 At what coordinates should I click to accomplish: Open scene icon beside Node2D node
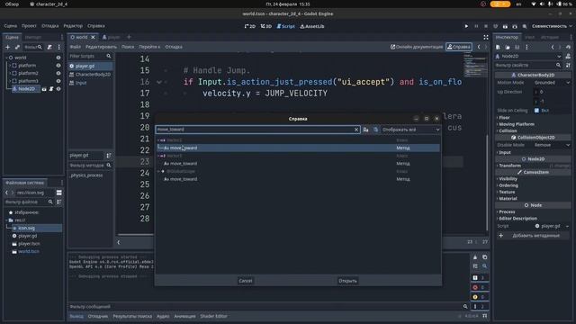pos(44,89)
